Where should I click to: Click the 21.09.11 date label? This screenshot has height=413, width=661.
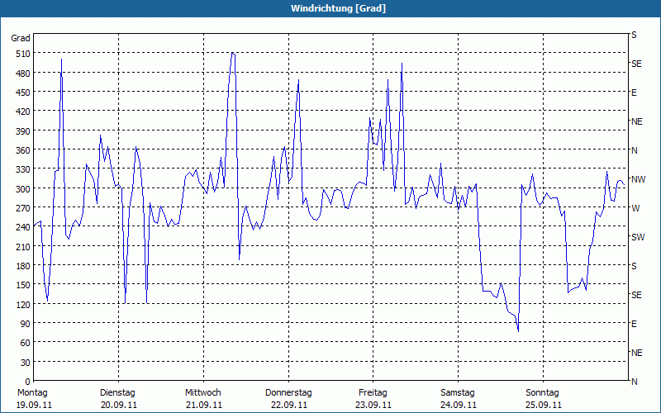point(204,405)
